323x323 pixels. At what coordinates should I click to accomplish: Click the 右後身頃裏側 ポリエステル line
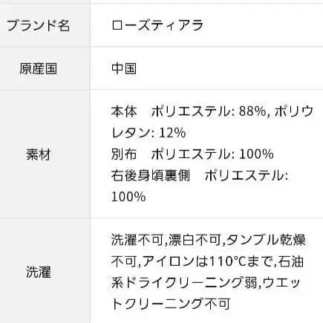coord(200,176)
